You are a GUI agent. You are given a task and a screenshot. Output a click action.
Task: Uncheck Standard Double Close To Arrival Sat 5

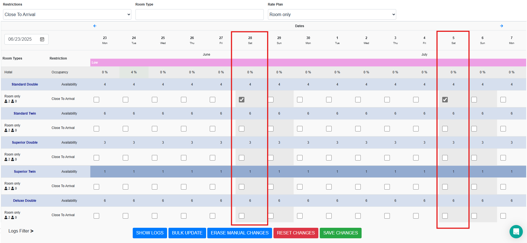(445, 100)
